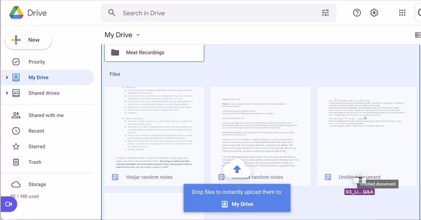Click the Starred star icon

pyautogui.click(x=16, y=147)
